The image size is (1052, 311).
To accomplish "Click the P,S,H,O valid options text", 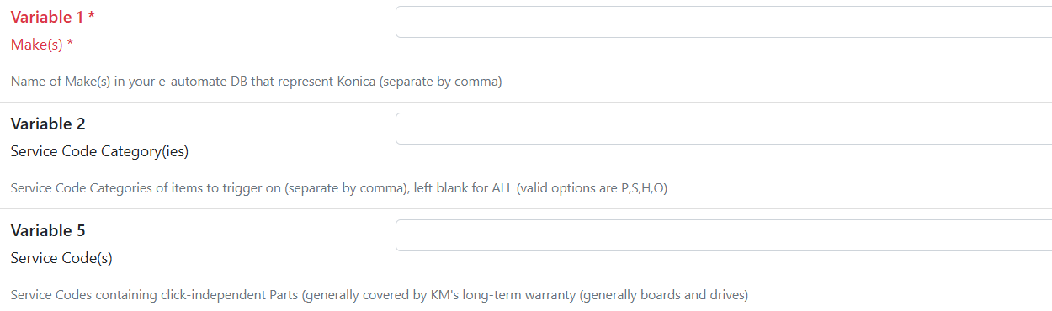I will (x=643, y=188).
